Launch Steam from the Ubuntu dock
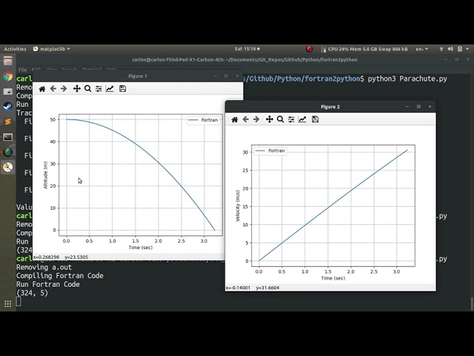The image size is (474, 356). tap(8, 106)
